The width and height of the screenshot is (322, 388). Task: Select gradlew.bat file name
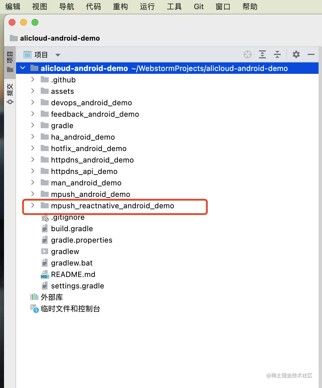[x=72, y=263]
